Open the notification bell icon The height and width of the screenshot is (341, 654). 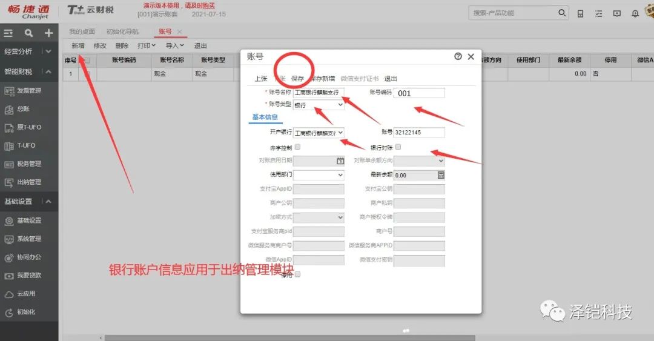click(635, 13)
